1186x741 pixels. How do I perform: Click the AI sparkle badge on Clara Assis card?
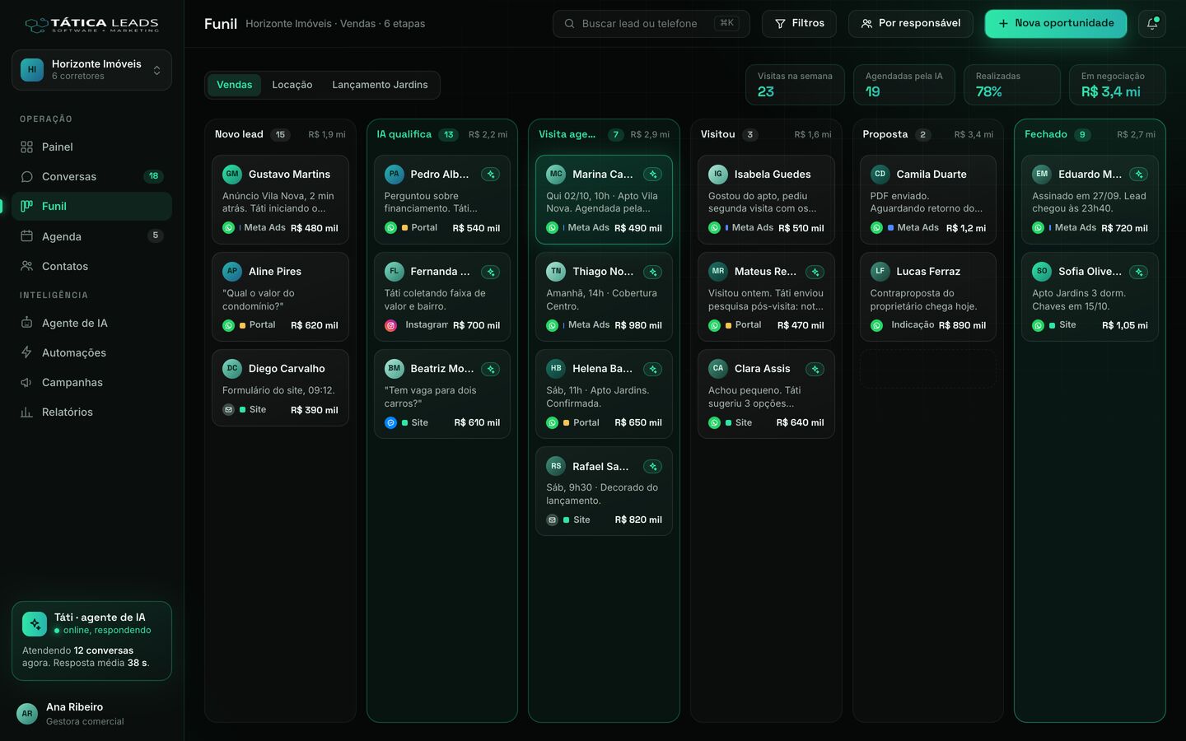click(x=815, y=369)
